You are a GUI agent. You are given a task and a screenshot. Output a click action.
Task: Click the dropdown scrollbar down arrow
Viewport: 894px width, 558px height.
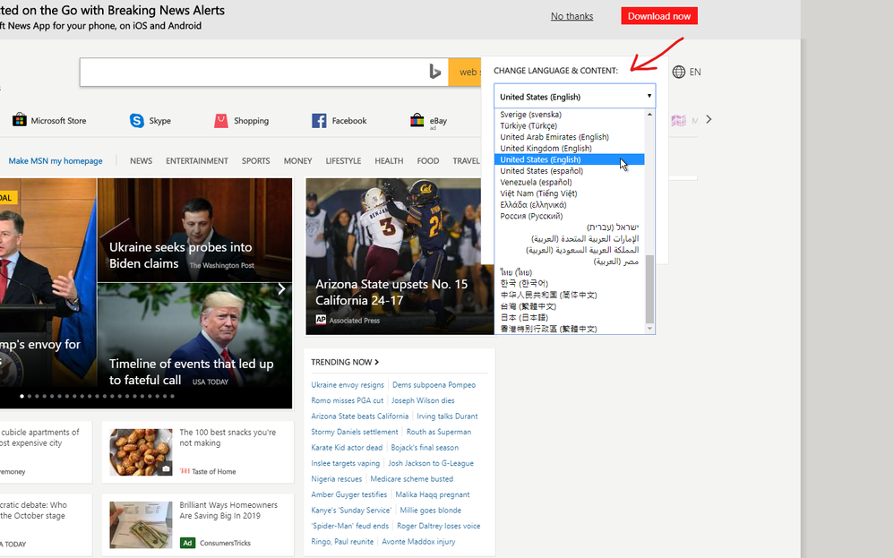(x=649, y=329)
